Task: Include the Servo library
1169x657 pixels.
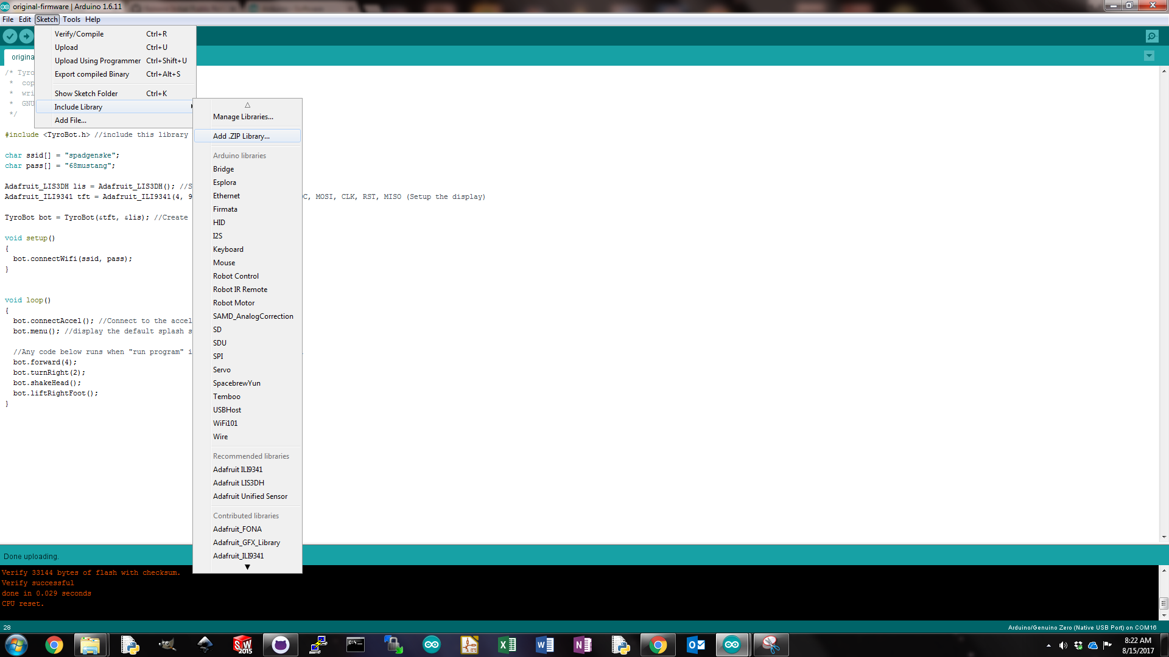Action: coord(222,370)
